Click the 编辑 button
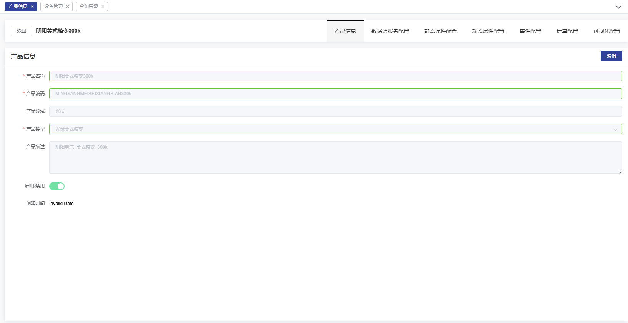 point(611,56)
